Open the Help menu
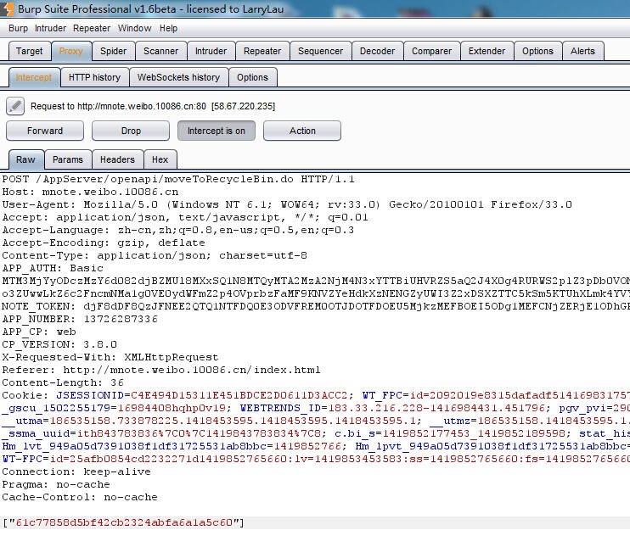The height and width of the screenshot is (558, 630). click(x=168, y=29)
